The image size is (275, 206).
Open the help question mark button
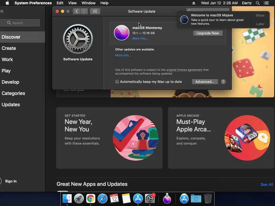[x=223, y=82]
